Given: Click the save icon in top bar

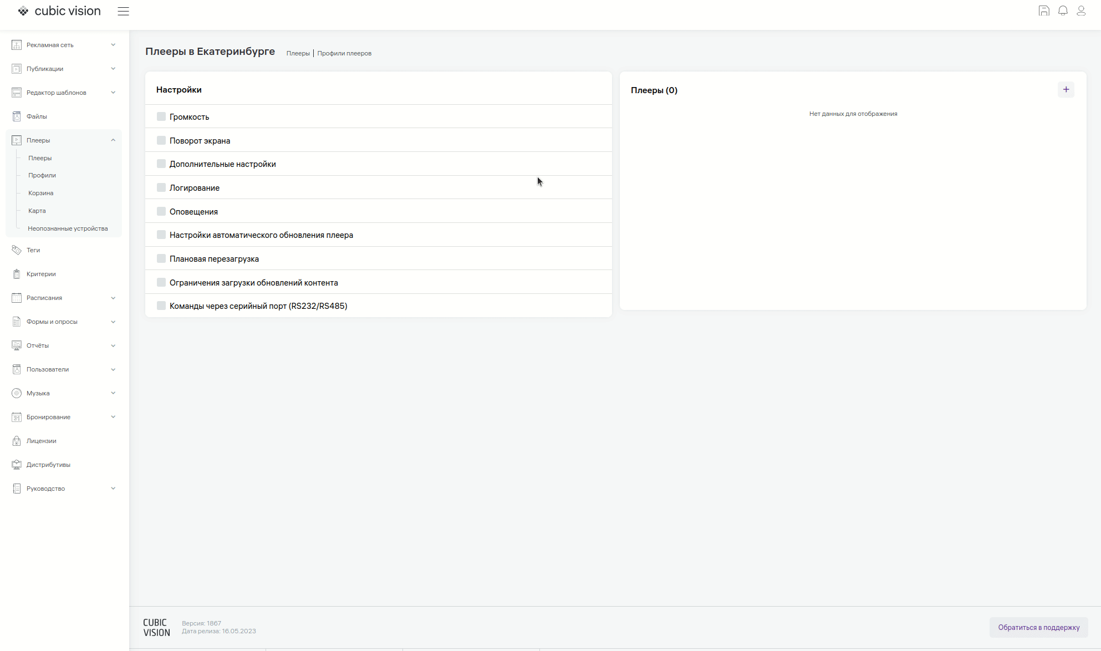Looking at the screenshot, I should pyautogui.click(x=1044, y=11).
